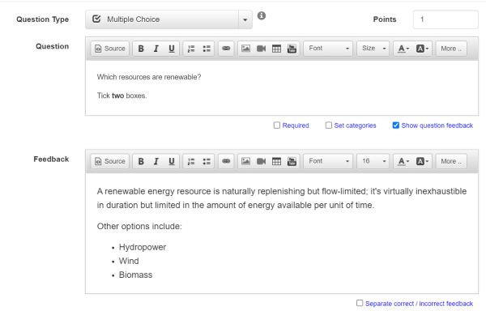The height and width of the screenshot is (315, 486).
Task: Insert numbered list in Question editor
Action: 191,49
